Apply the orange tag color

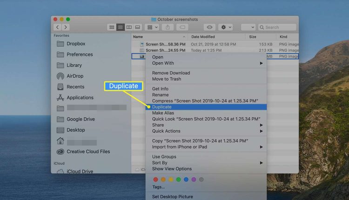[x=163, y=180]
